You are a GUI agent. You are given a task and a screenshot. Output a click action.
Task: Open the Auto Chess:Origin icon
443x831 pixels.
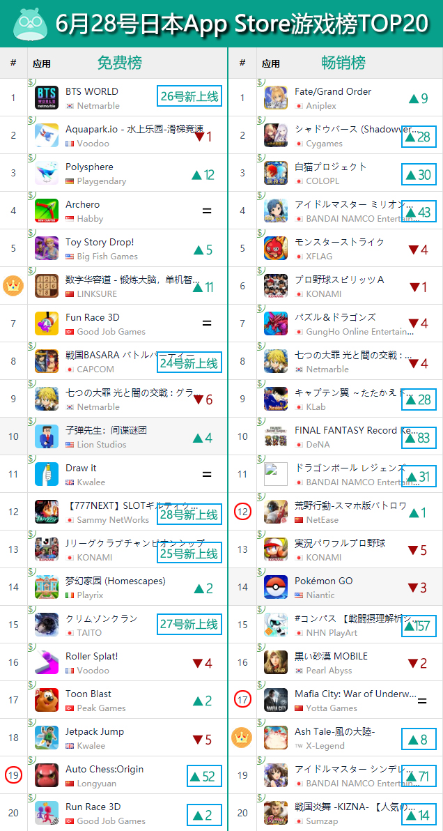coord(47,775)
